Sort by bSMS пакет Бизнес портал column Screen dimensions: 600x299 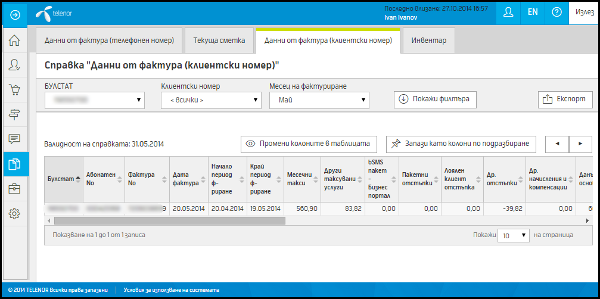click(x=381, y=179)
